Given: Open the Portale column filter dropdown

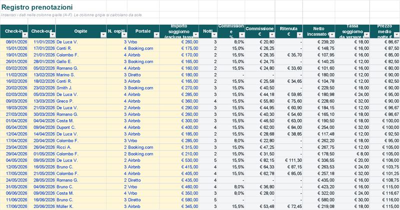Looking at the screenshot, I should [x=156, y=34].
